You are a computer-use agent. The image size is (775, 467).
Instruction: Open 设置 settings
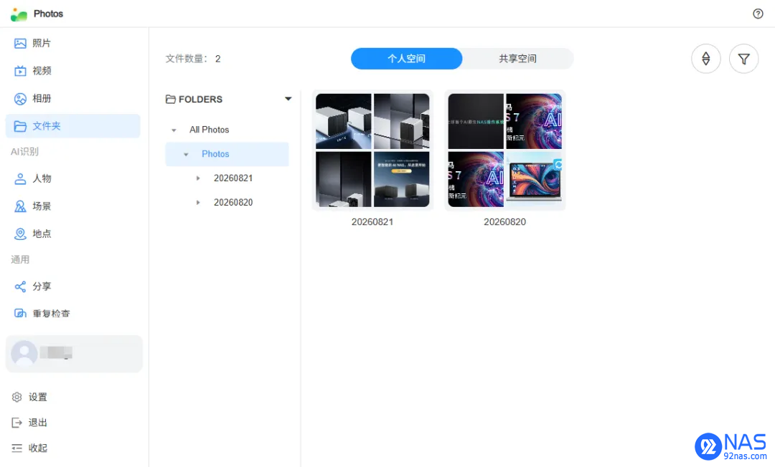tap(37, 397)
